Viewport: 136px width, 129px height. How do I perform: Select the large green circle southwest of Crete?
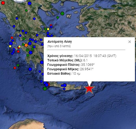pyautogui.click(x=45, y=89)
